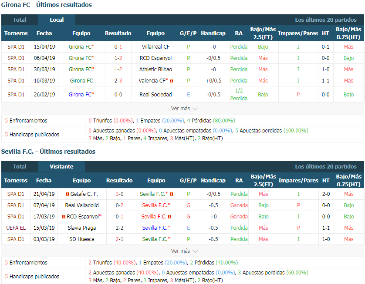Click the '1/2 Perdida' cell in the Real Sociedad row

pos(239,94)
